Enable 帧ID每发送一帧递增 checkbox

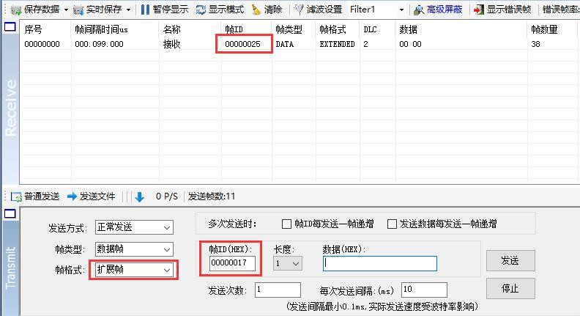pos(287,224)
